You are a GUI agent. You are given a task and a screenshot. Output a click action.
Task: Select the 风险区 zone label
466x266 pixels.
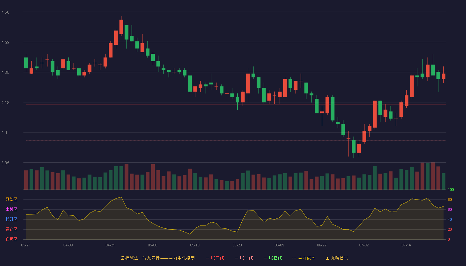11,199
